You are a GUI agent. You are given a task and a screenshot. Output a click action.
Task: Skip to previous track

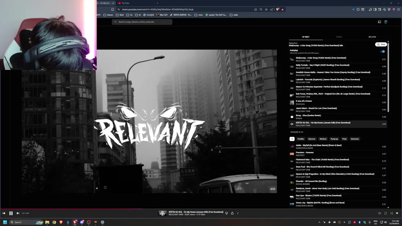tap(4, 213)
